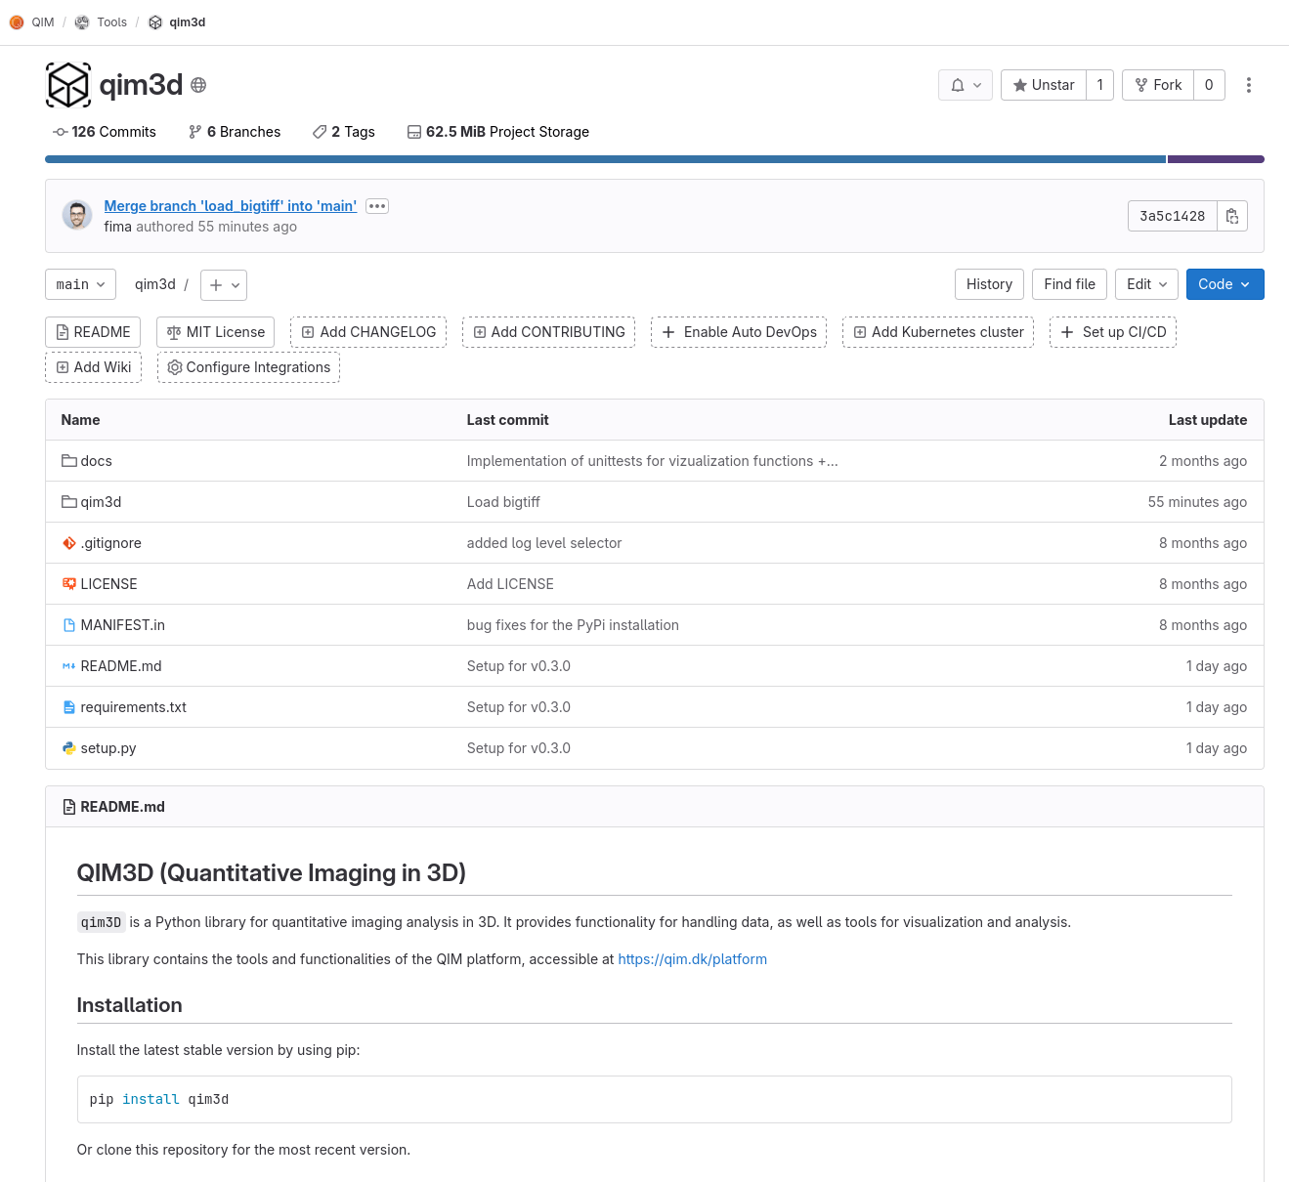Click the History button
1289x1182 pixels.
989,284
